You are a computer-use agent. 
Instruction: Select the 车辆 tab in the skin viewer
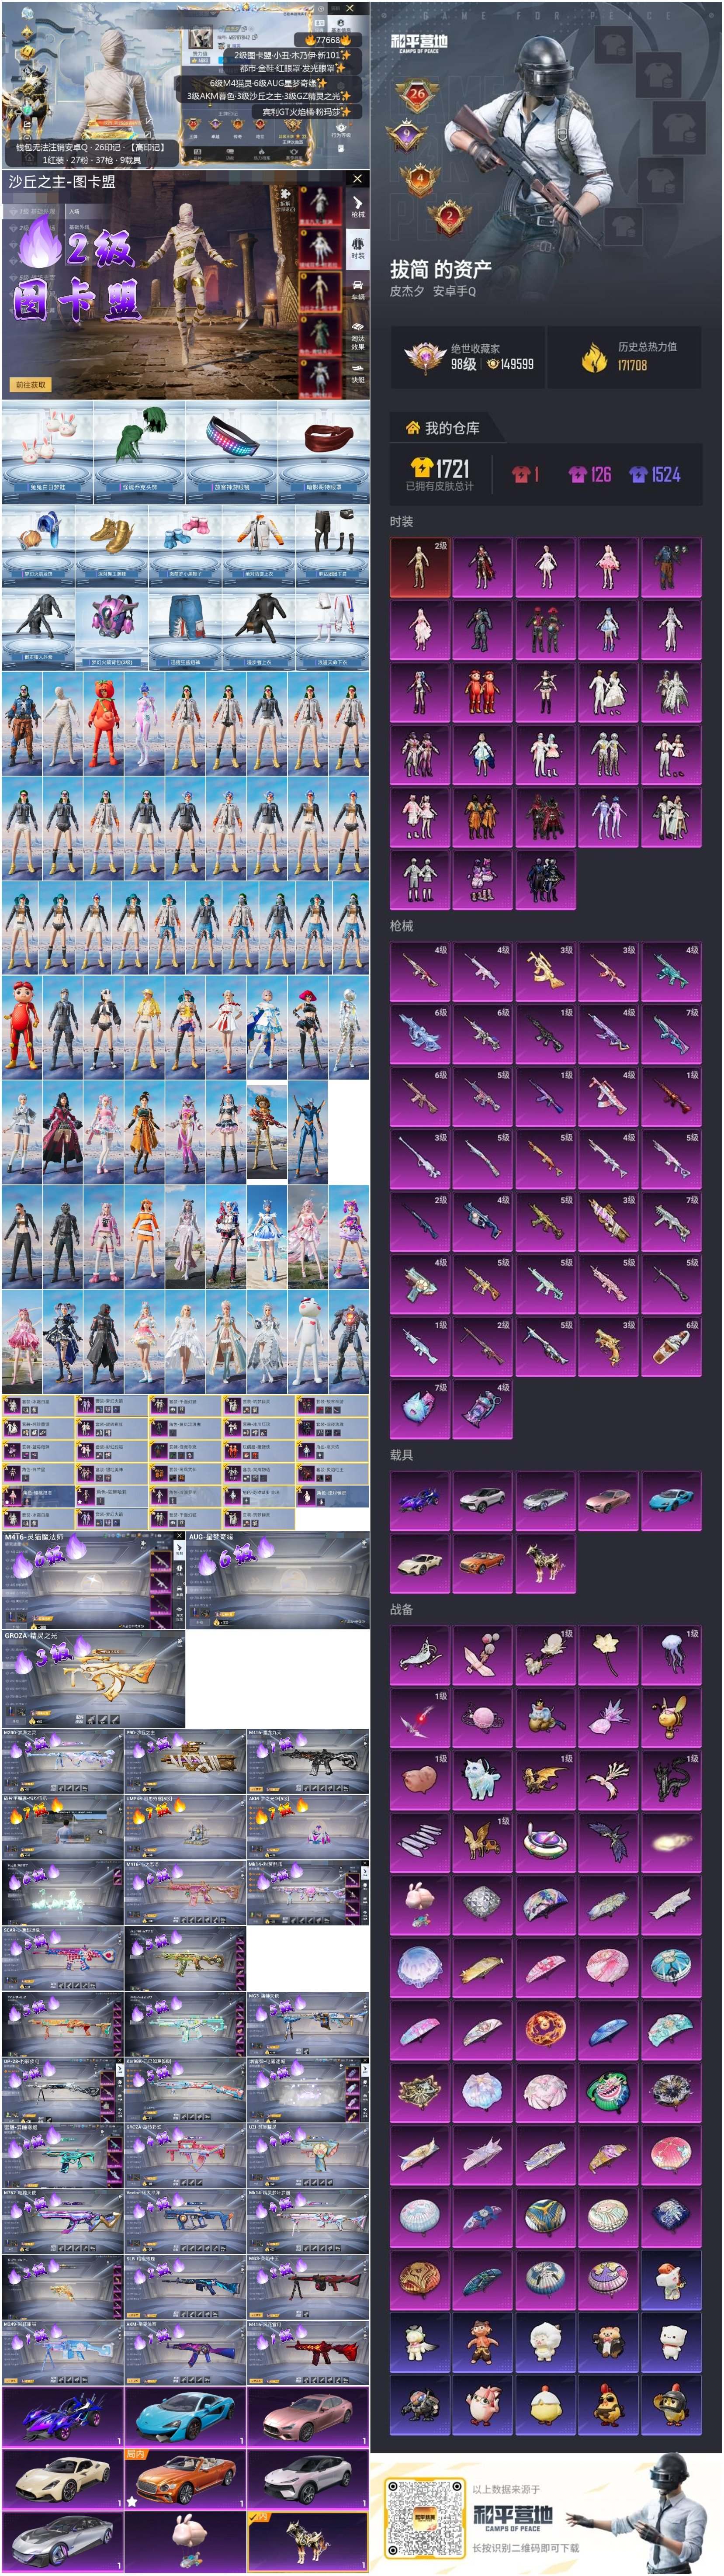(x=358, y=290)
